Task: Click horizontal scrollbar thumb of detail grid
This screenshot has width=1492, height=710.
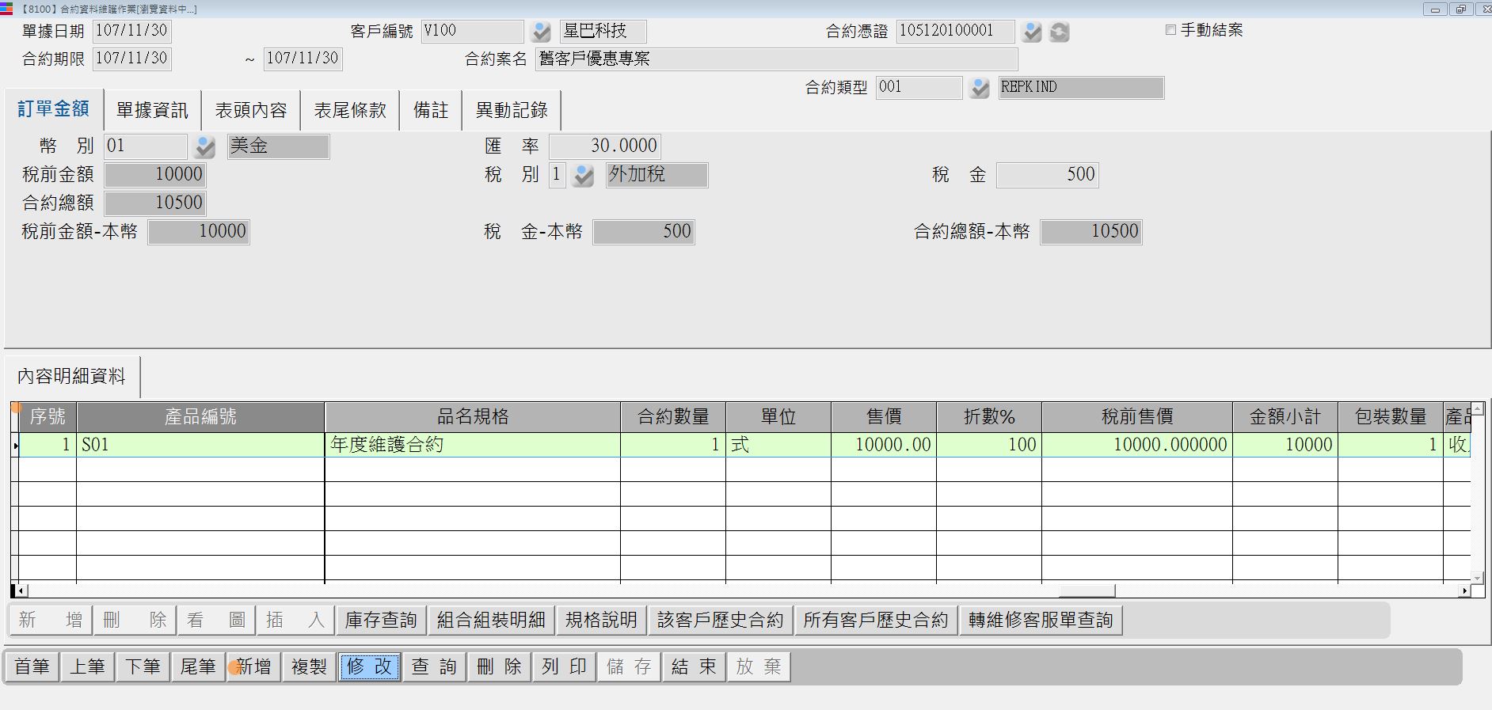Action: [x=1087, y=590]
